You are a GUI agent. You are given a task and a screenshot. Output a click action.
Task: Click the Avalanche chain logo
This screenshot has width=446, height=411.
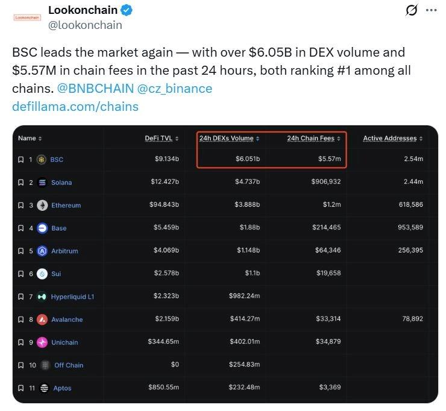pyautogui.click(x=42, y=320)
